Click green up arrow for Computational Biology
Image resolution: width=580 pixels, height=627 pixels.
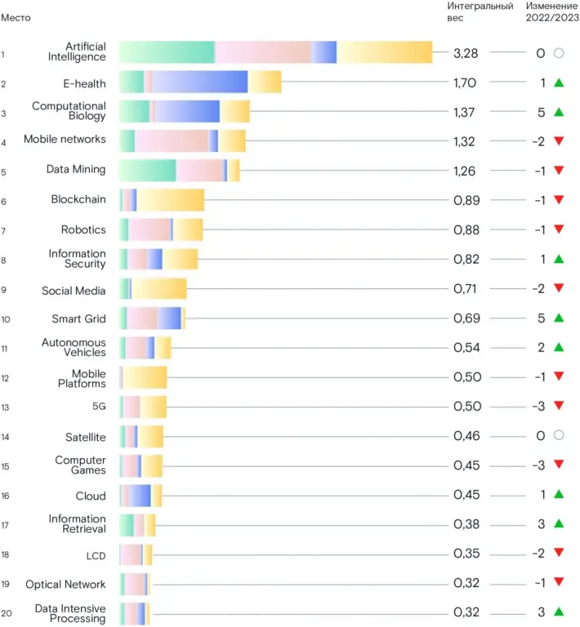[x=559, y=112]
